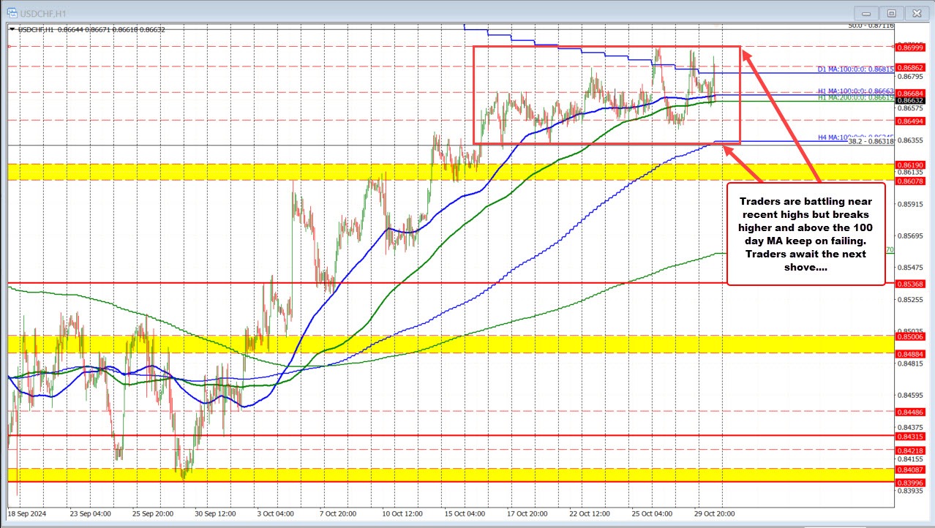Close the USDCHF,H1 chart window

point(915,12)
